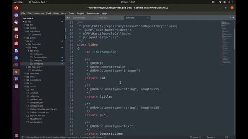Launch Rhythmbox from the dock
Viewport: 248px width, 139px height.
pyautogui.click(x=16, y=37)
